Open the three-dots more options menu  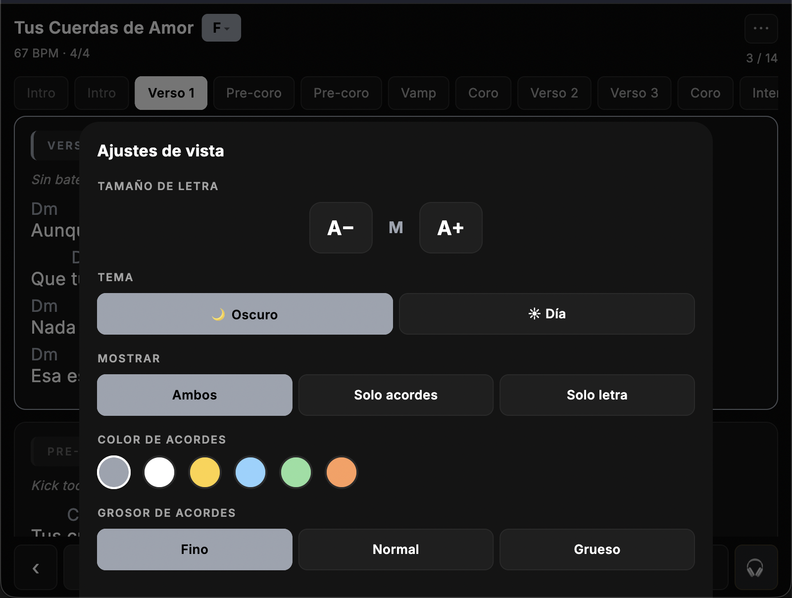(761, 28)
